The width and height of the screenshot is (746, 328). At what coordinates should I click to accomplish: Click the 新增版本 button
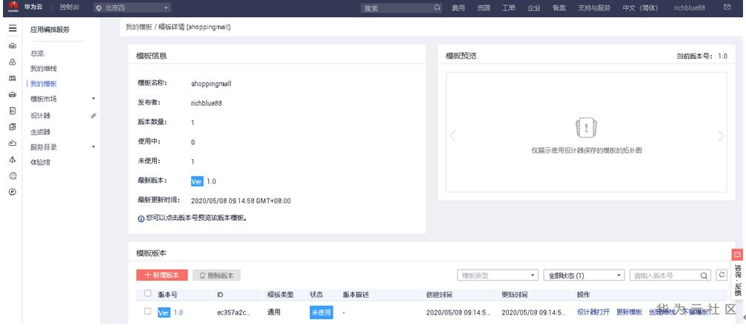point(161,275)
